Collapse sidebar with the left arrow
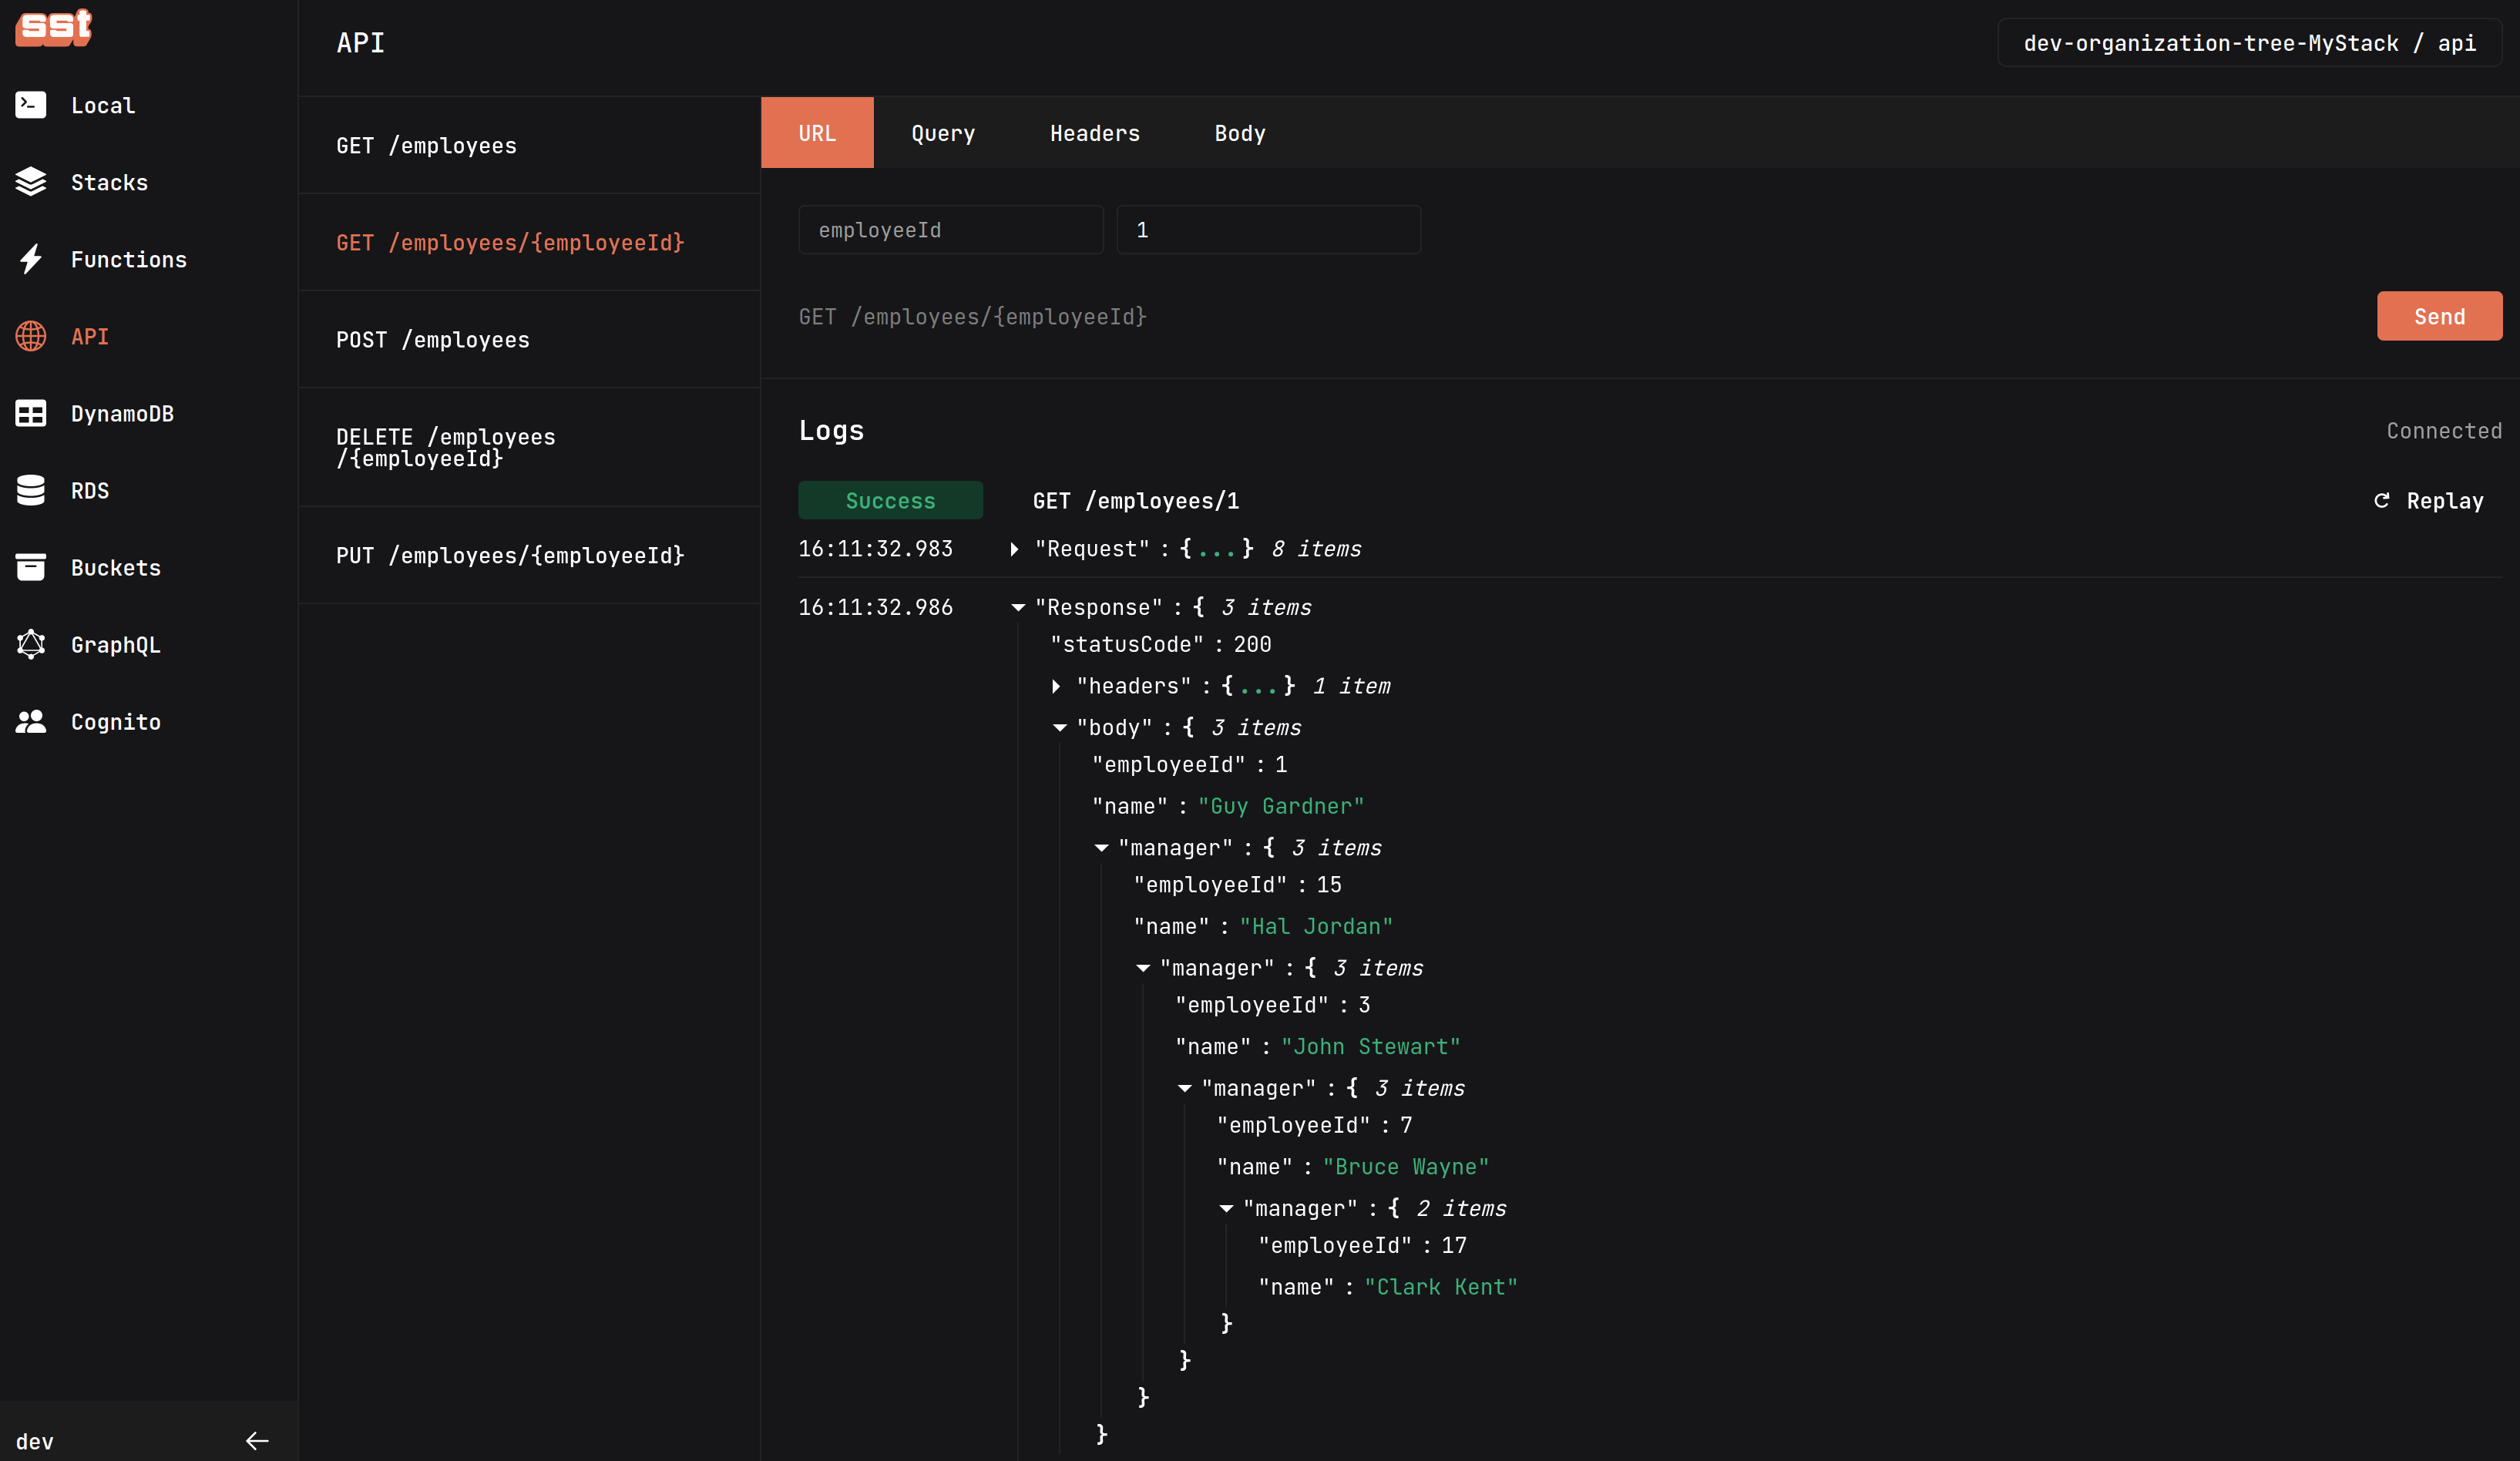This screenshot has width=2520, height=1461. pos(257,1440)
